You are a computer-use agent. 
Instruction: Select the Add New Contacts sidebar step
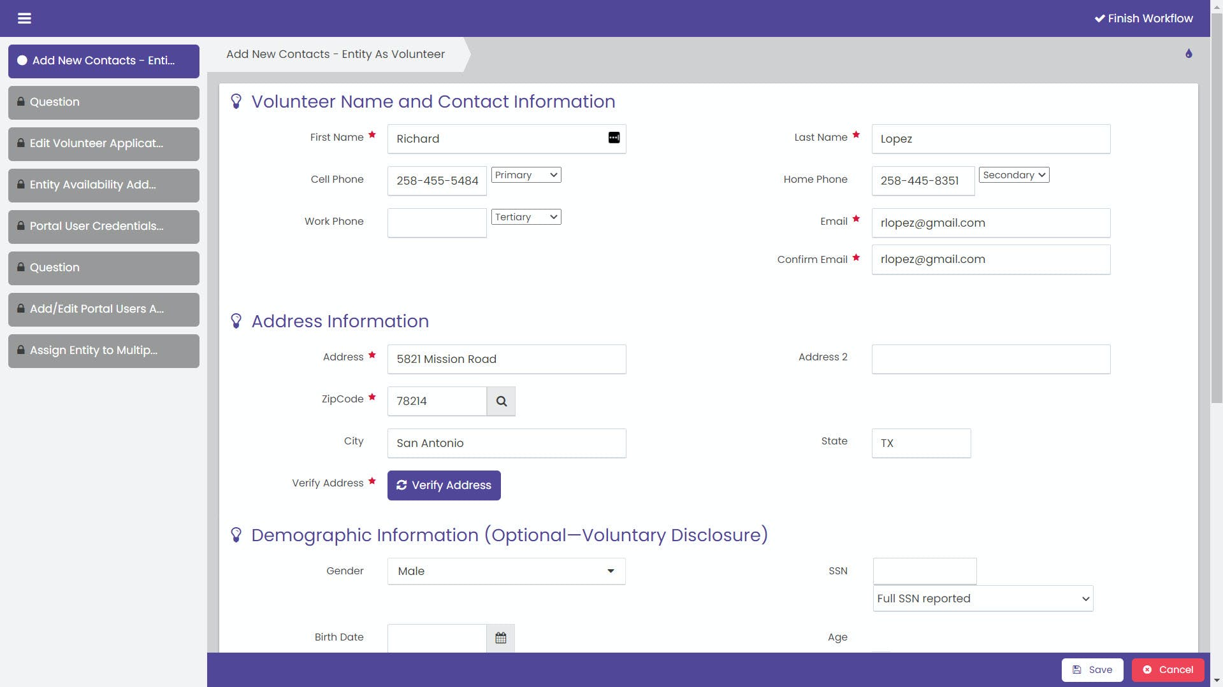[x=104, y=61]
